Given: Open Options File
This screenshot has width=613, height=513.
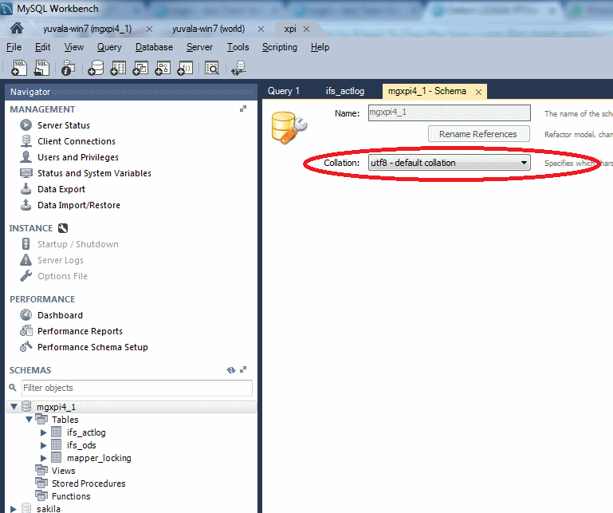Looking at the screenshot, I should click(62, 276).
